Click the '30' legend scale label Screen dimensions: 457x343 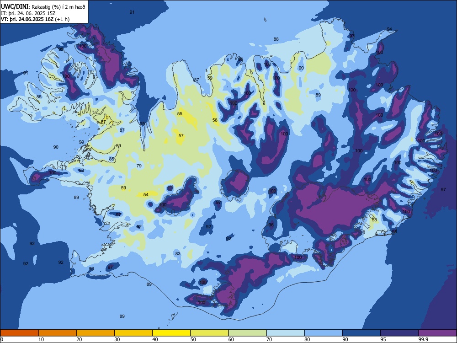(x=117, y=339)
